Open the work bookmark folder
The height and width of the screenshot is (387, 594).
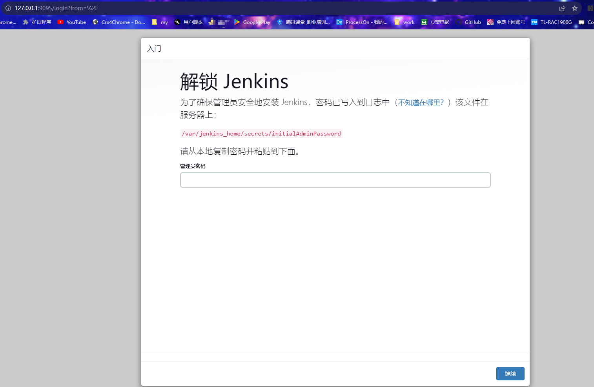pyautogui.click(x=405, y=22)
